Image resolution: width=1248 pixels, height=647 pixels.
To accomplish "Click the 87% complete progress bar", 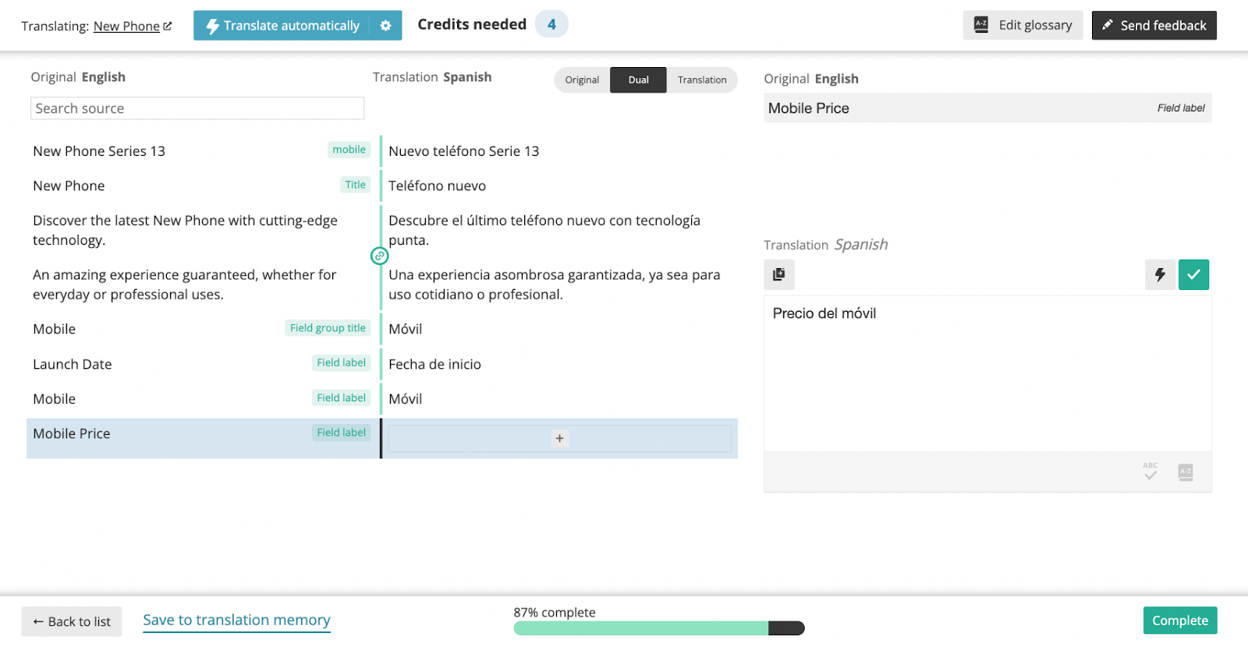I will point(659,628).
